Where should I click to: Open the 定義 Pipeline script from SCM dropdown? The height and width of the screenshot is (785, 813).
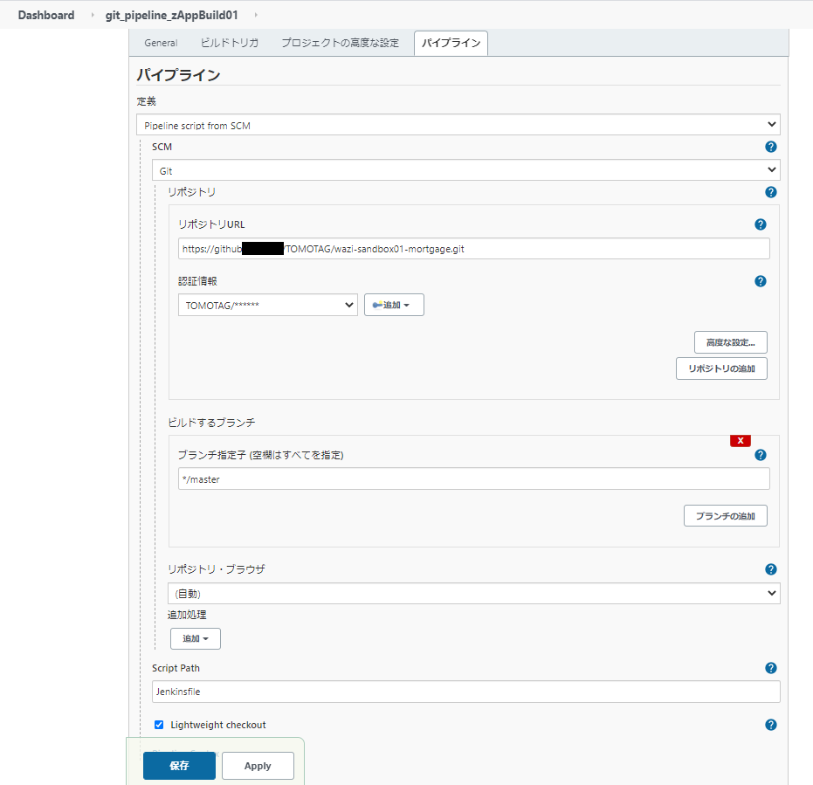coord(458,125)
